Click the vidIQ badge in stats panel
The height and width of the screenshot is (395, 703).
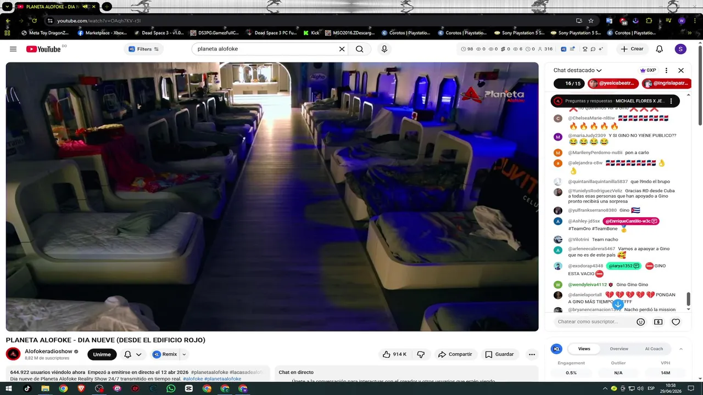[x=557, y=348]
